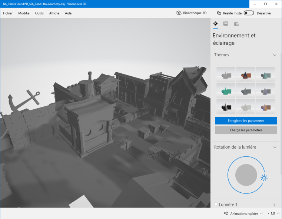Collapse the Thèmes section chevron
Image resolution: width=282 pixels, height=219 pixels.
point(275,55)
